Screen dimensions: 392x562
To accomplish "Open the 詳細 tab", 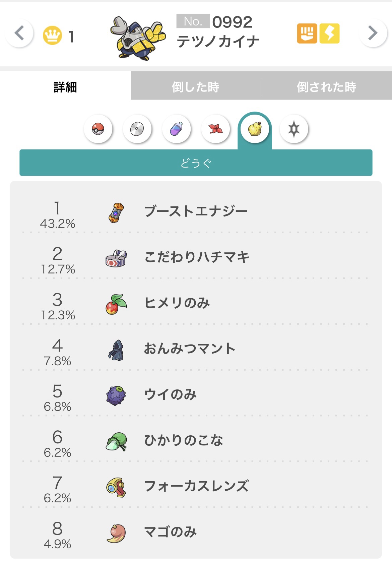I will [65, 87].
